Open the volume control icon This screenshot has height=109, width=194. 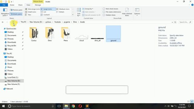[169, 106]
